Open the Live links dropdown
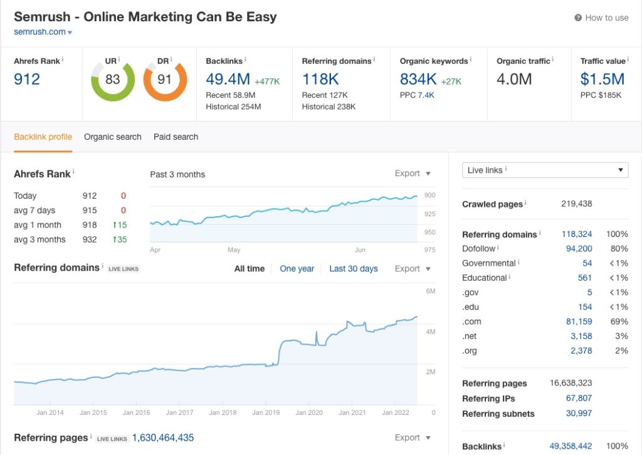Image resolution: width=642 pixels, height=455 pixels. (x=545, y=170)
